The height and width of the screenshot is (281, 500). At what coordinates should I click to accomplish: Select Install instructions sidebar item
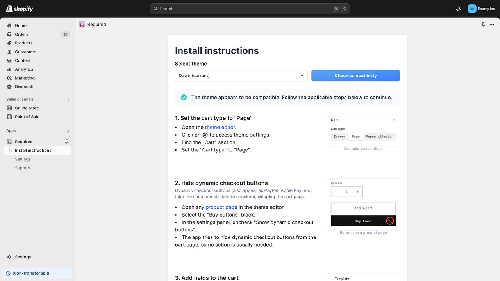[x=37, y=151]
